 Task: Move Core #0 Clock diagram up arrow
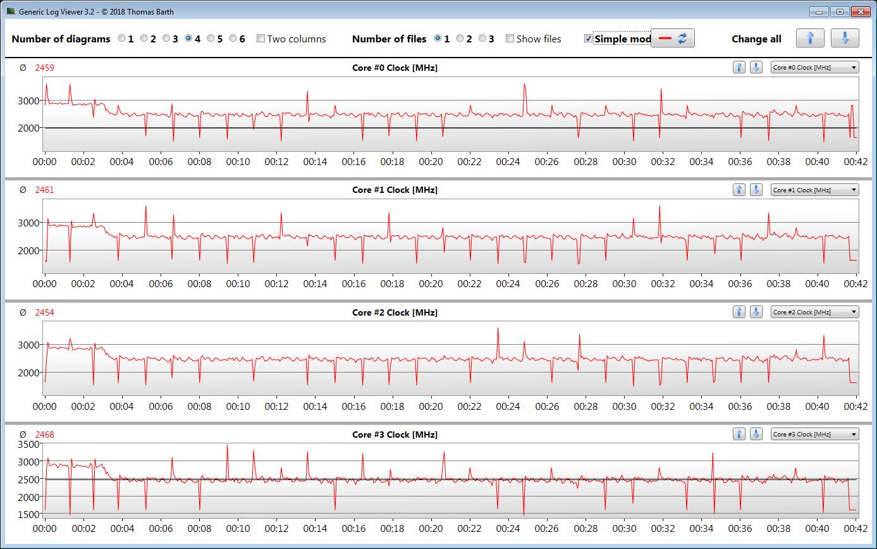click(x=739, y=67)
